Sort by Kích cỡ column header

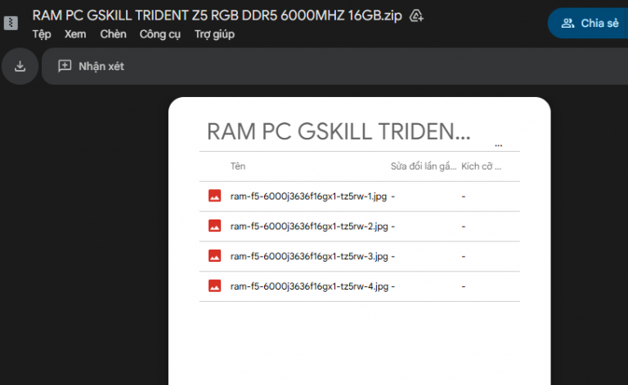point(481,166)
